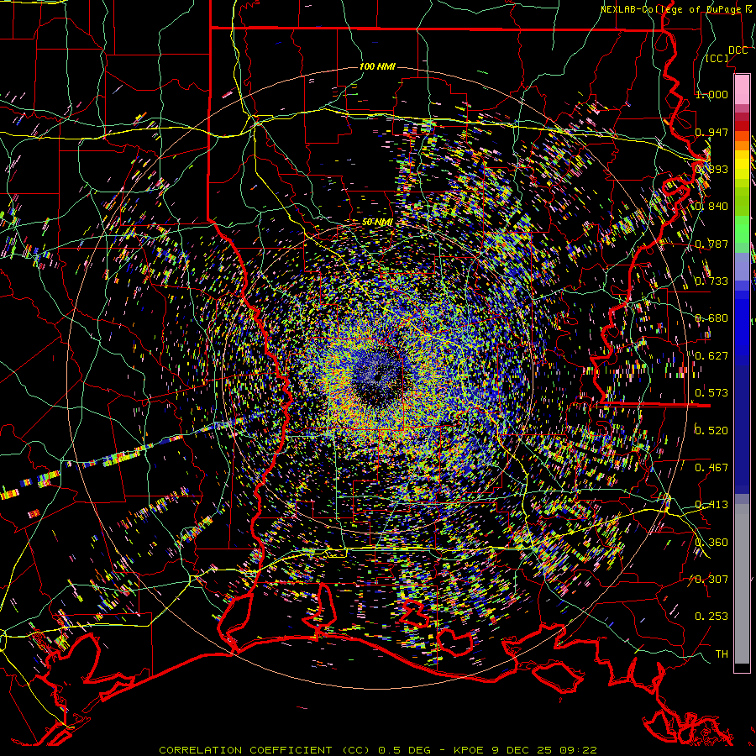Screen dimensions: 756x756
Task: Select the 1.000 legend value
Action: (x=711, y=94)
